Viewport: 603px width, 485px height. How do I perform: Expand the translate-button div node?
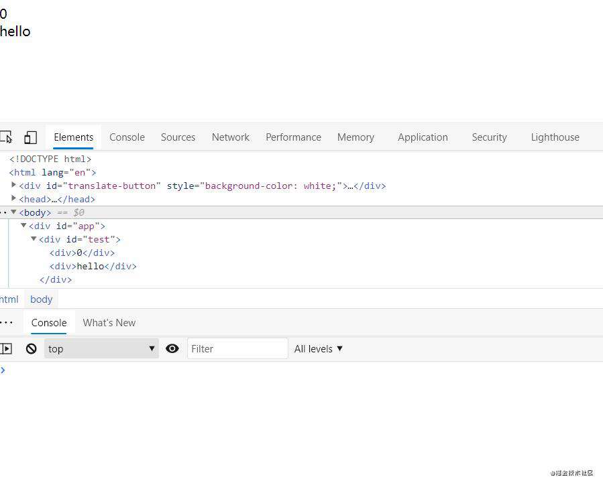click(14, 185)
